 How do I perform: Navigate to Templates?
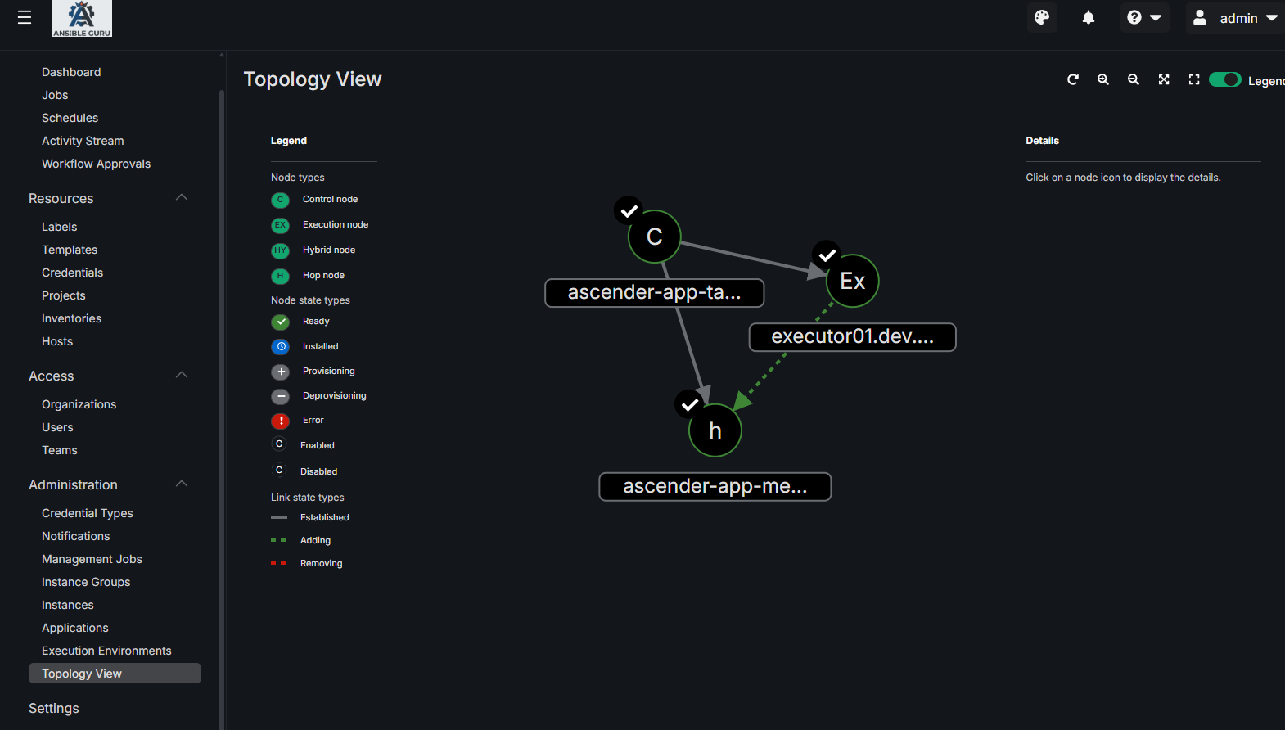[x=70, y=250]
